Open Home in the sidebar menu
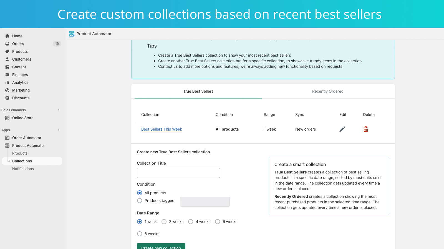 click(17, 36)
